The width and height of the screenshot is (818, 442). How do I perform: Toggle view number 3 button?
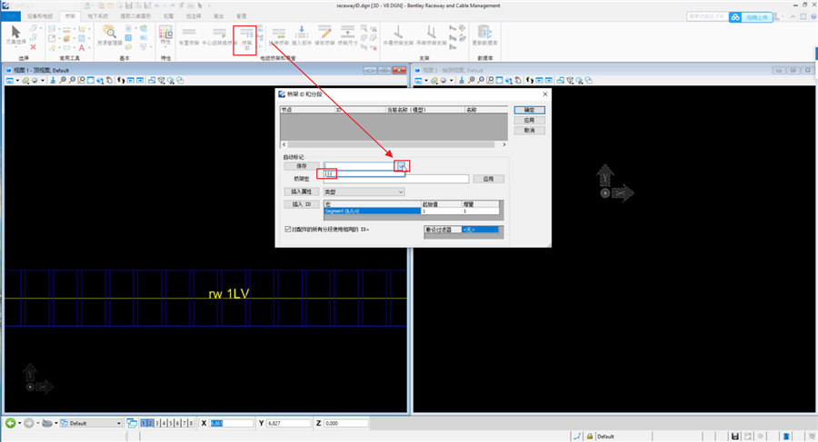[x=157, y=423]
